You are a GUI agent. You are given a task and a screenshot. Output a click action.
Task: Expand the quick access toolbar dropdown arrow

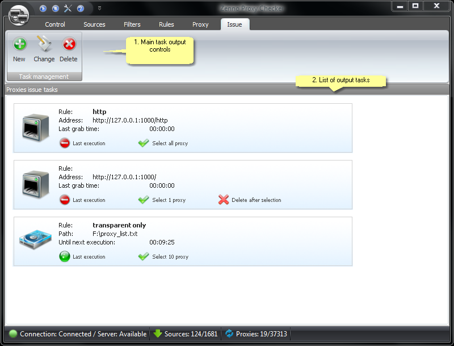pyautogui.click(x=99, y=8)
